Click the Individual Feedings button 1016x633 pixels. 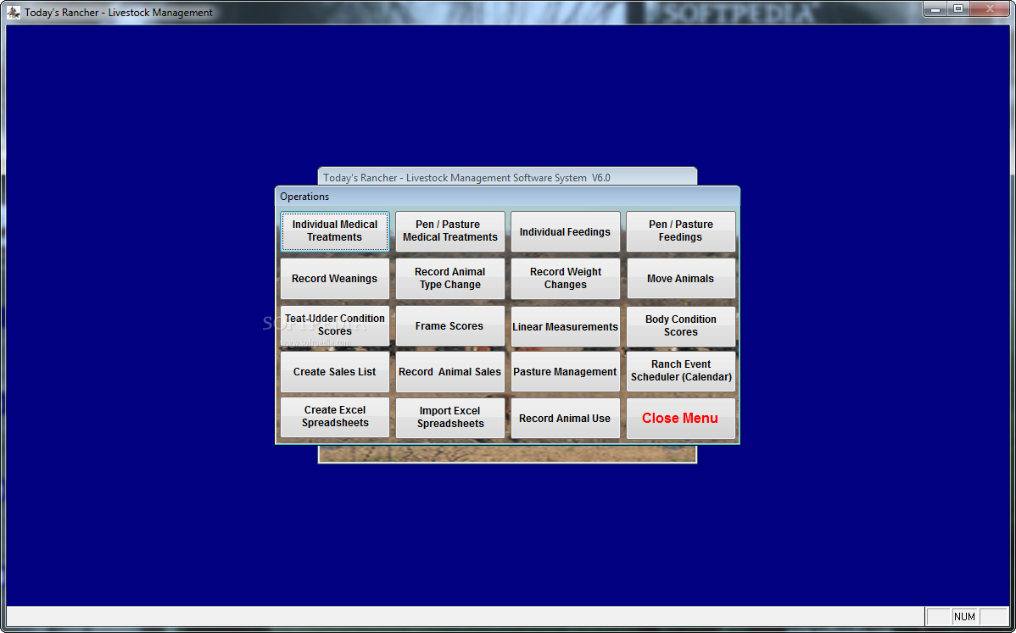click(565, 231)
